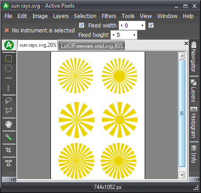The width and height of the screenshot is (201, 193).
Task: Open the Filters menu
Action: [109, 16]
